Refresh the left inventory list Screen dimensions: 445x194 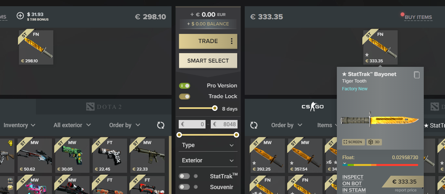tap(160, 125)
